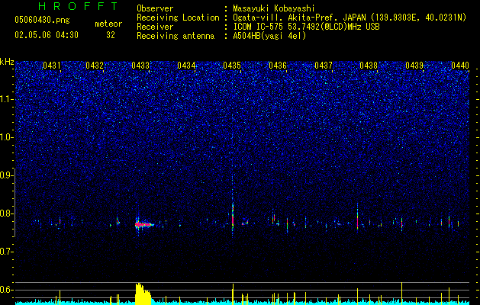The image size is (480, 305).
Task: Click the tall vertical echo at 0435
Action: coord(233,214)
